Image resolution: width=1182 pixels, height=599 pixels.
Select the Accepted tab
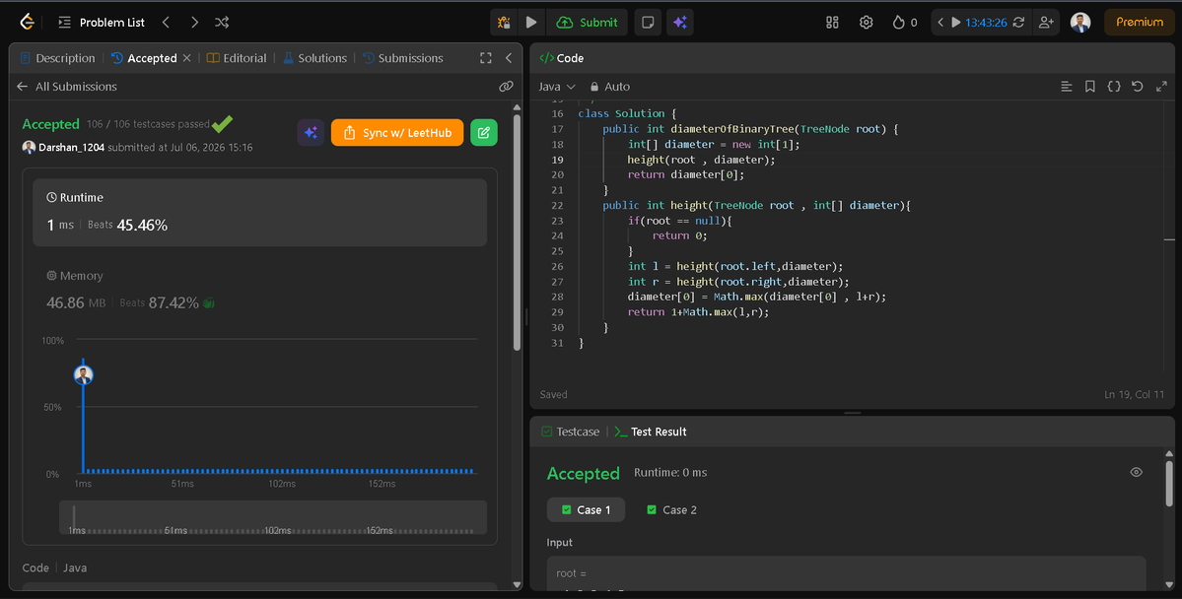point(144,58)
